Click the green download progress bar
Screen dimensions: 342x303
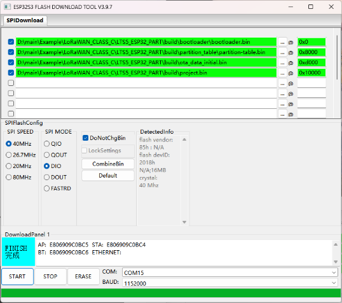click(x=171, y=293)
